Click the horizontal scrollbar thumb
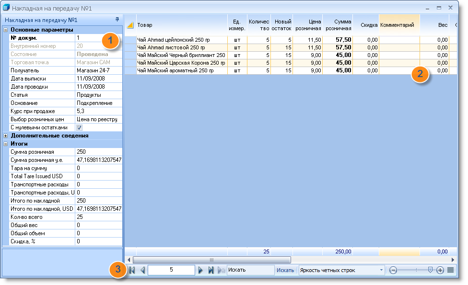This screenshot has height=285, width=468. [x=211, y=260]
